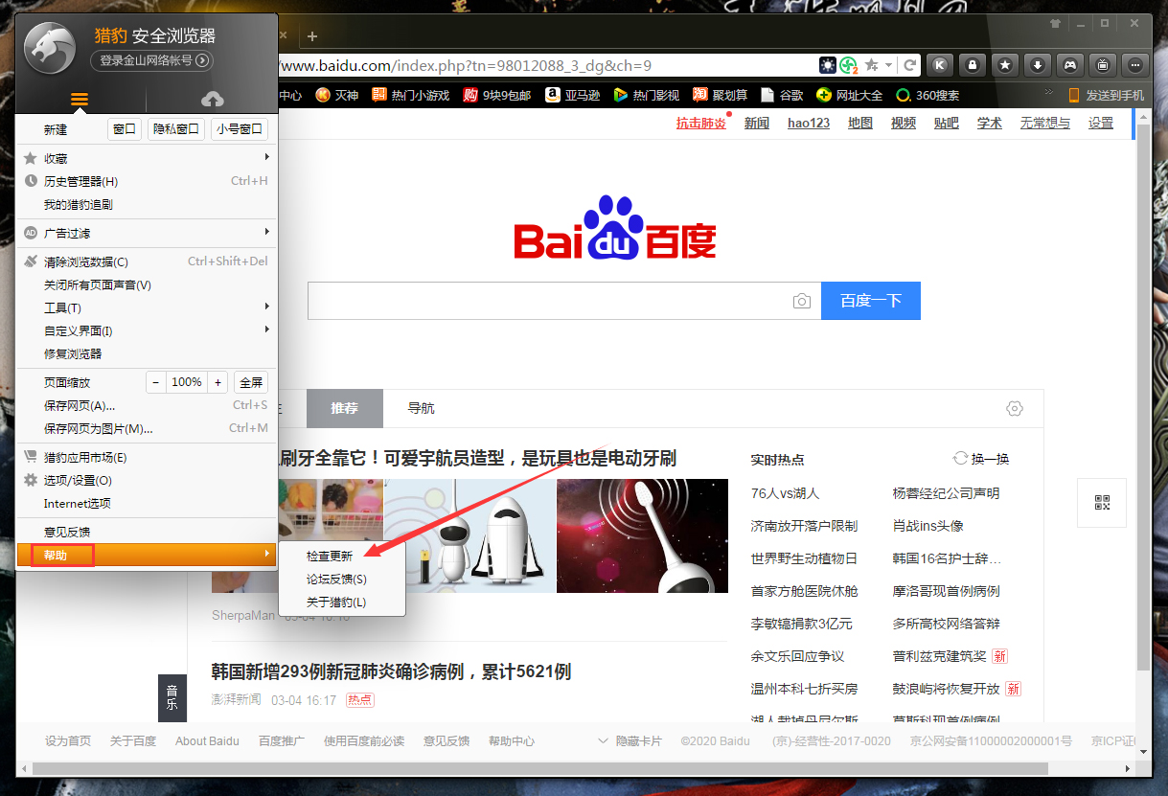The image size is (1168, 796).
Task: Expand the 工具(T) submenu
Action: tap(60, 307)
